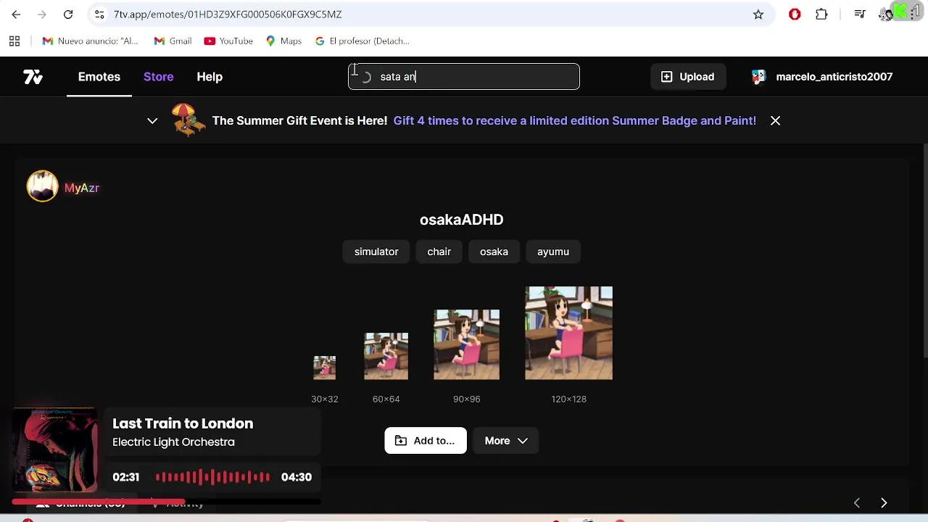Switch to the Emotes tab

[x=99, y=77]
